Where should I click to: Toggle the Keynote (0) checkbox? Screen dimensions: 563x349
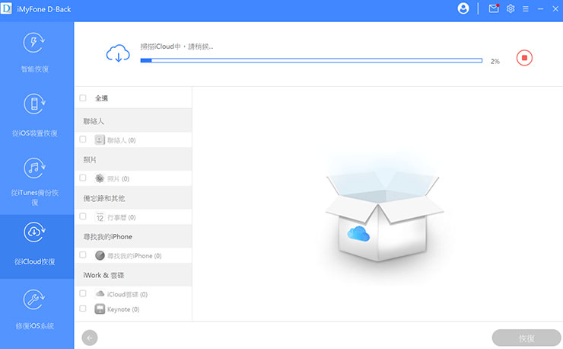(x=83, y=309)
